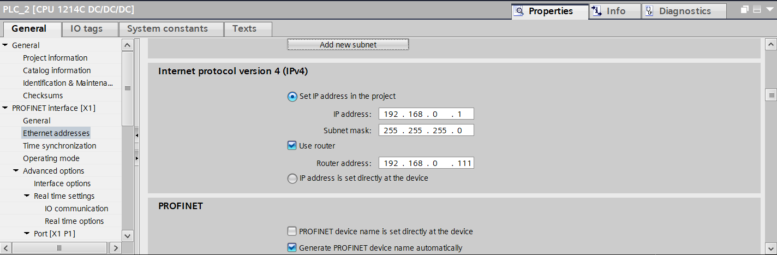Open Time synchronization in the tree
The height and width of the screenshot is (255, 777).
pyautogui.click(x=59, y=146)
